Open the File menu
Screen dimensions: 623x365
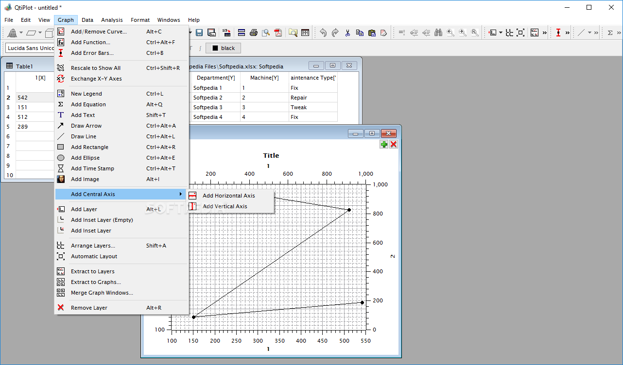(x=9, y=20)
